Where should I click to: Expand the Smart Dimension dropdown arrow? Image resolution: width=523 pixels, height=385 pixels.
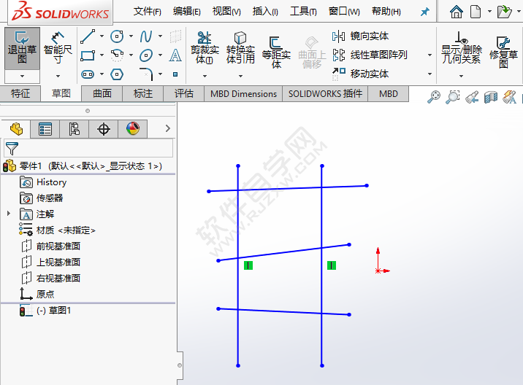58,77
